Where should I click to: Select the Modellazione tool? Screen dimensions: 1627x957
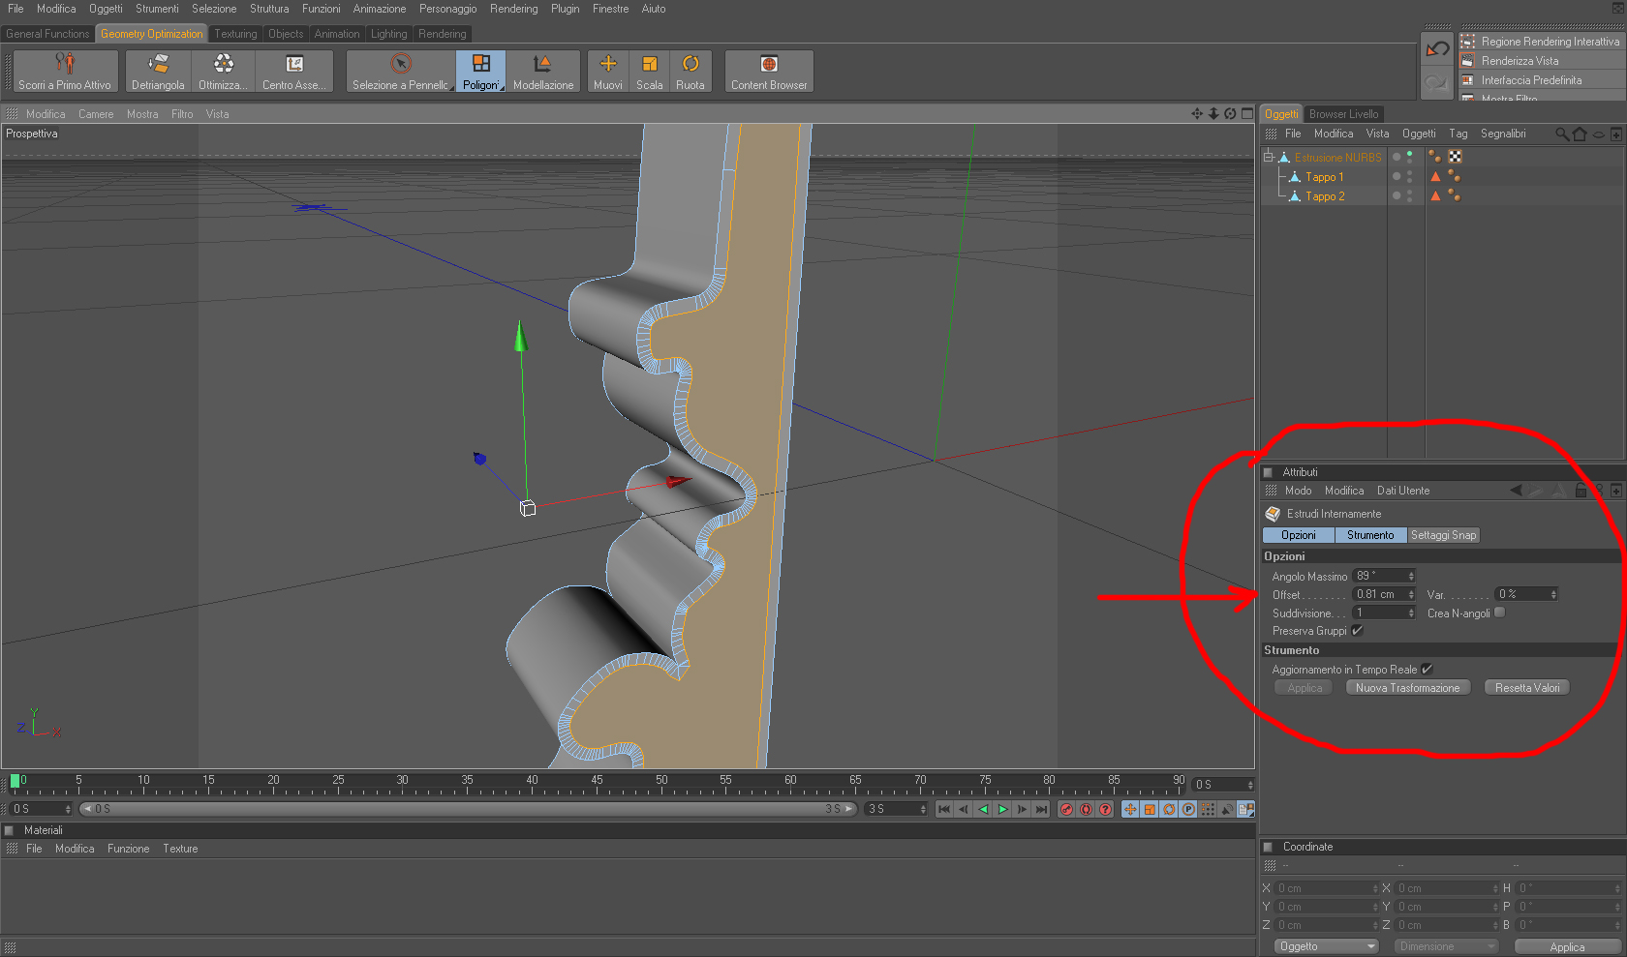tap(543, 72)
